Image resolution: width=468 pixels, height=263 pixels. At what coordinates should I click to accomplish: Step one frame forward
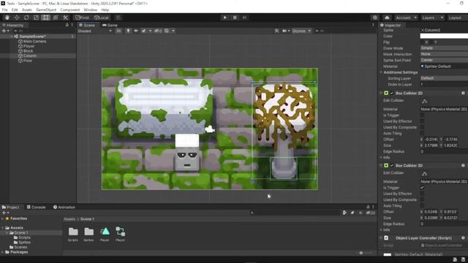tap(244, 18)
